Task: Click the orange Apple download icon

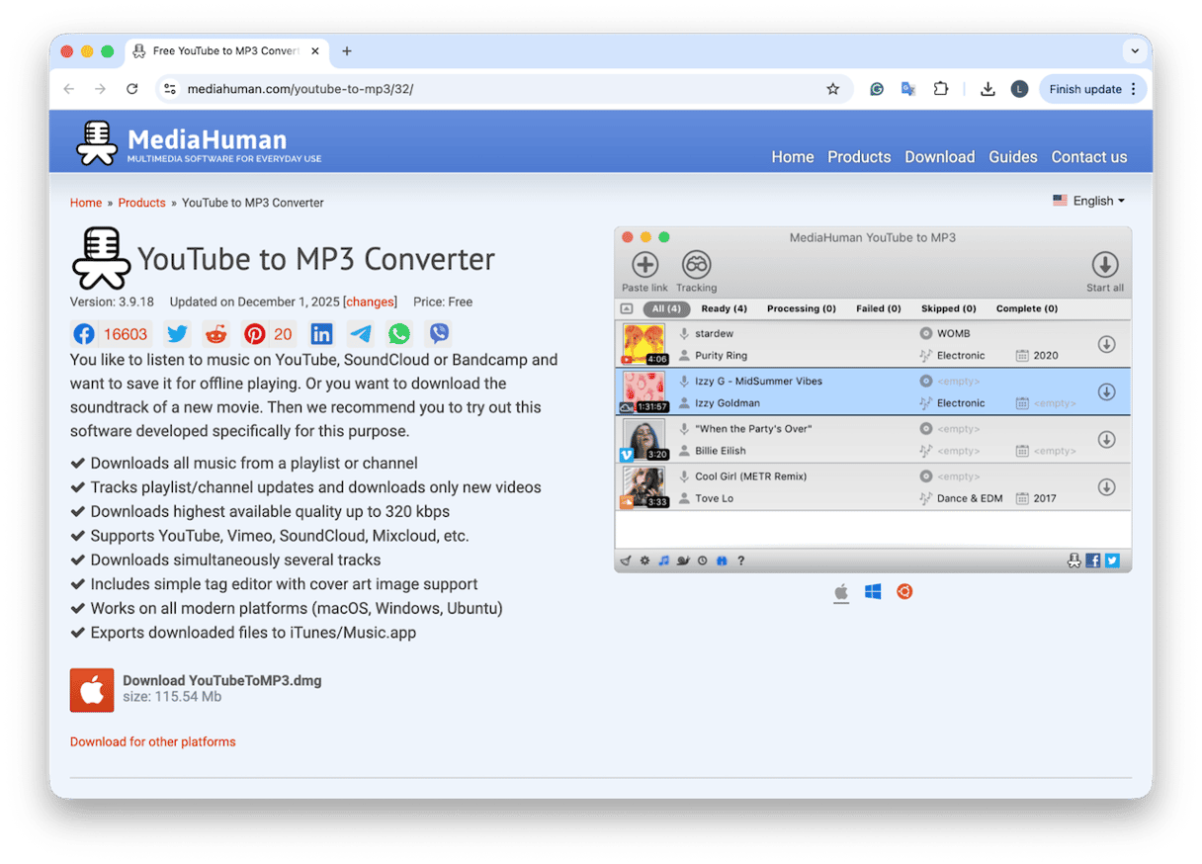Action: click(92, 690)
